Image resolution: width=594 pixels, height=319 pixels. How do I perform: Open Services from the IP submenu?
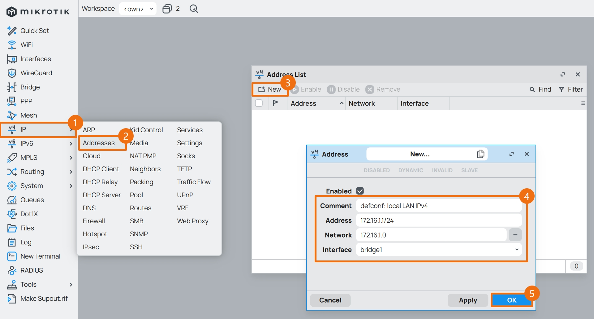pos(190,130)
